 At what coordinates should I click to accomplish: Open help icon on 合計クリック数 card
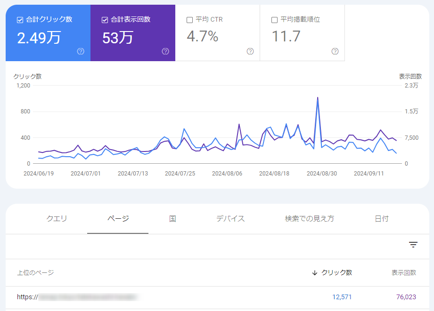tap(81, 51)
